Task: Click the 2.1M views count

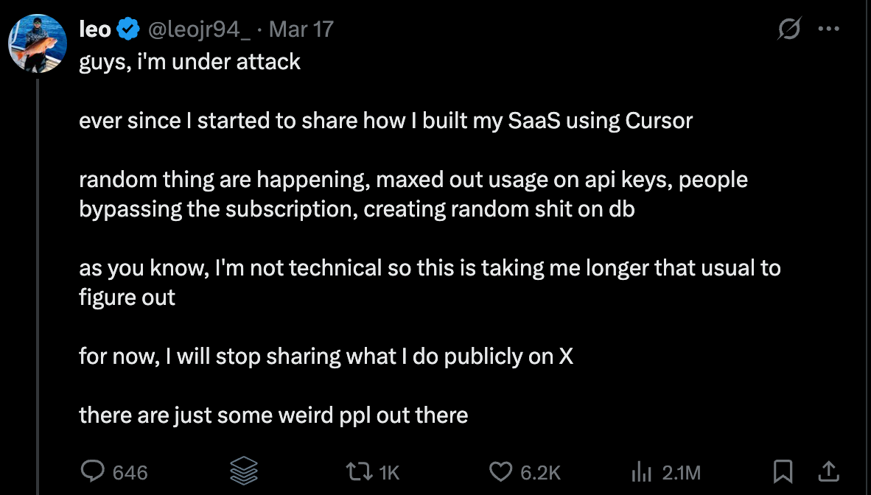Action: tap(681, 472)
